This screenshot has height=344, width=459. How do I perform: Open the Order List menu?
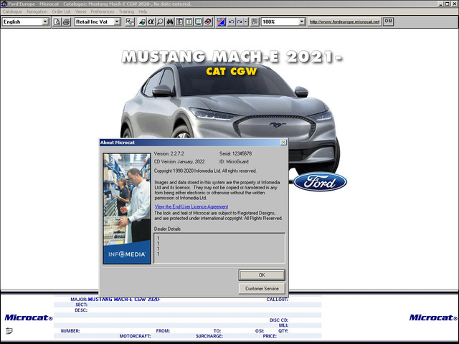tap(61, 11)
